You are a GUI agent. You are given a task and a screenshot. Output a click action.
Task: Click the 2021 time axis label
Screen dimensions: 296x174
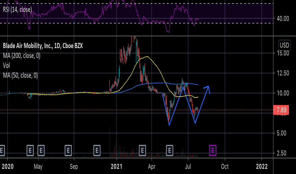pyautogui.click(x=117, y=166)
